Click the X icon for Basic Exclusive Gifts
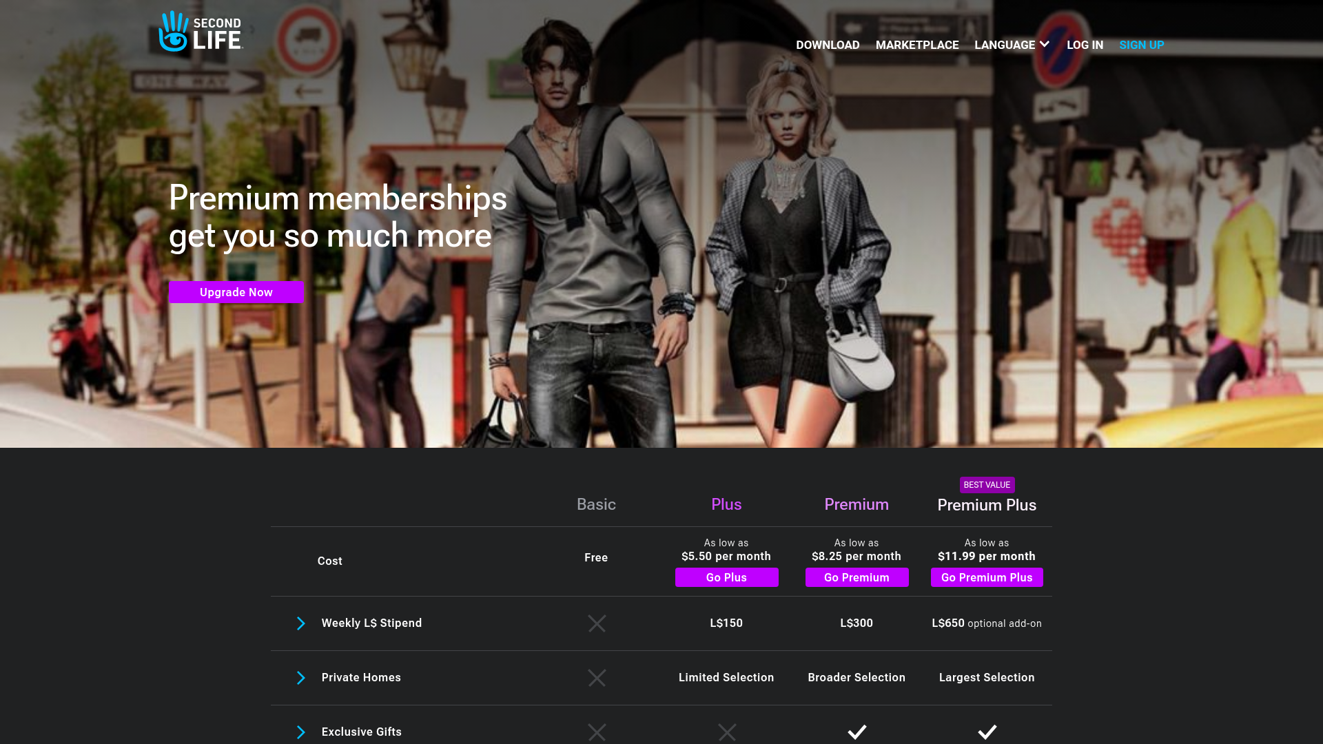Viewport: 1323px width, 744px height. (597, 732)
